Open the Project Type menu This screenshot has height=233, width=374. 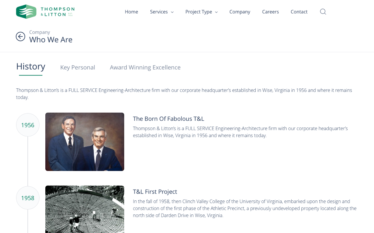pos(199,12)
